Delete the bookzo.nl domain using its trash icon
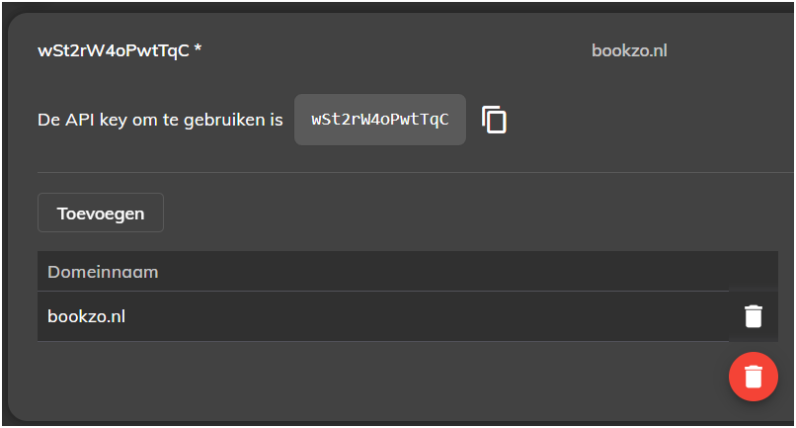This screenshot has width=796, height=428. click(x=754, y=316)
